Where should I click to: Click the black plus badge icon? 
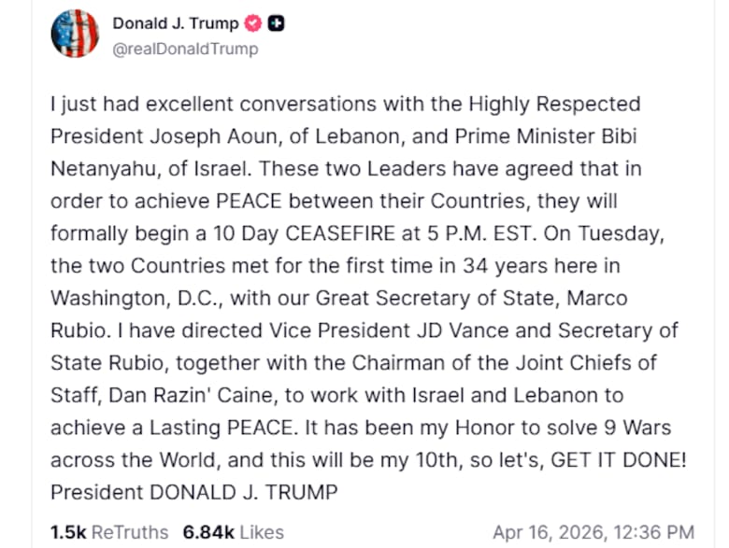pos(276,23)
